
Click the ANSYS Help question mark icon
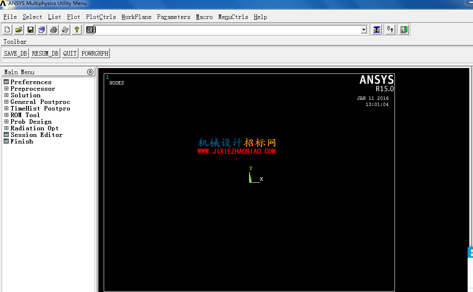(x=77, y=30)
